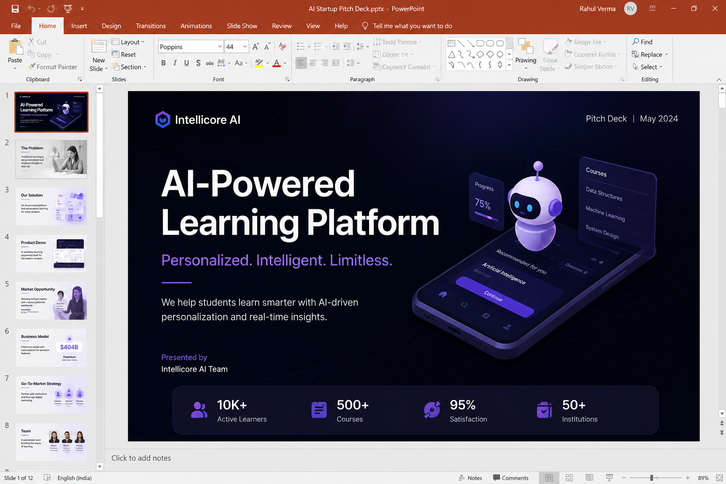This screenshot has height=484, width=726.
Task: Fit the slide to the current window
Action: [x=719, y=478]
